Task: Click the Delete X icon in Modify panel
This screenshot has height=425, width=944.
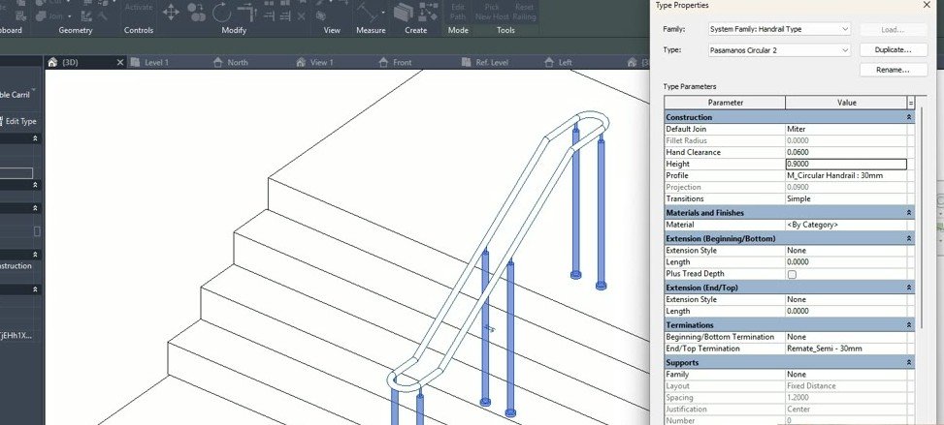Action: click(301, 16)
